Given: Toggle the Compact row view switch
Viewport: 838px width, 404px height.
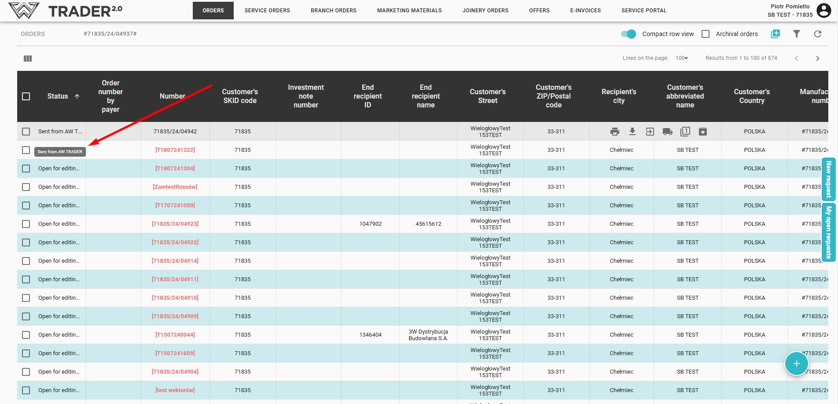Looking at the screenshot, I should pos(628,34).
